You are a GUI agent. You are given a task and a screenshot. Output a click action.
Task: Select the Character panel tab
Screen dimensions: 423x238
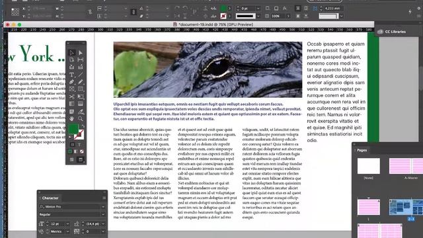point(50,198)
